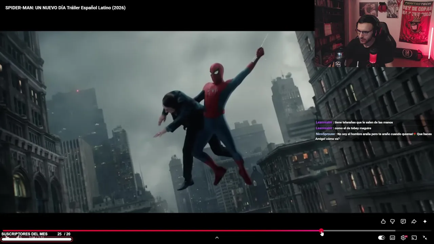Seek to unplayed gray portion of progress bar
Viewport: 434px width, 244px height.
pos(359,231)
